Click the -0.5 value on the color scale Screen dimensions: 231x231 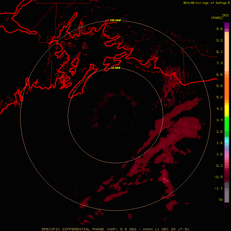(x=218, y=177)
